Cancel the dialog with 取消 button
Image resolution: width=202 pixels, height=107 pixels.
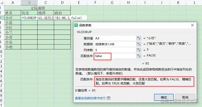[185, 97]
